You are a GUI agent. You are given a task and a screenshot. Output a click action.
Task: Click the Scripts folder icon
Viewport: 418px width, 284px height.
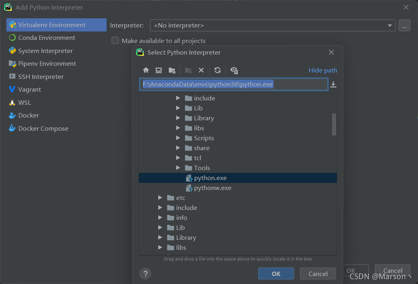click(189, 138)
